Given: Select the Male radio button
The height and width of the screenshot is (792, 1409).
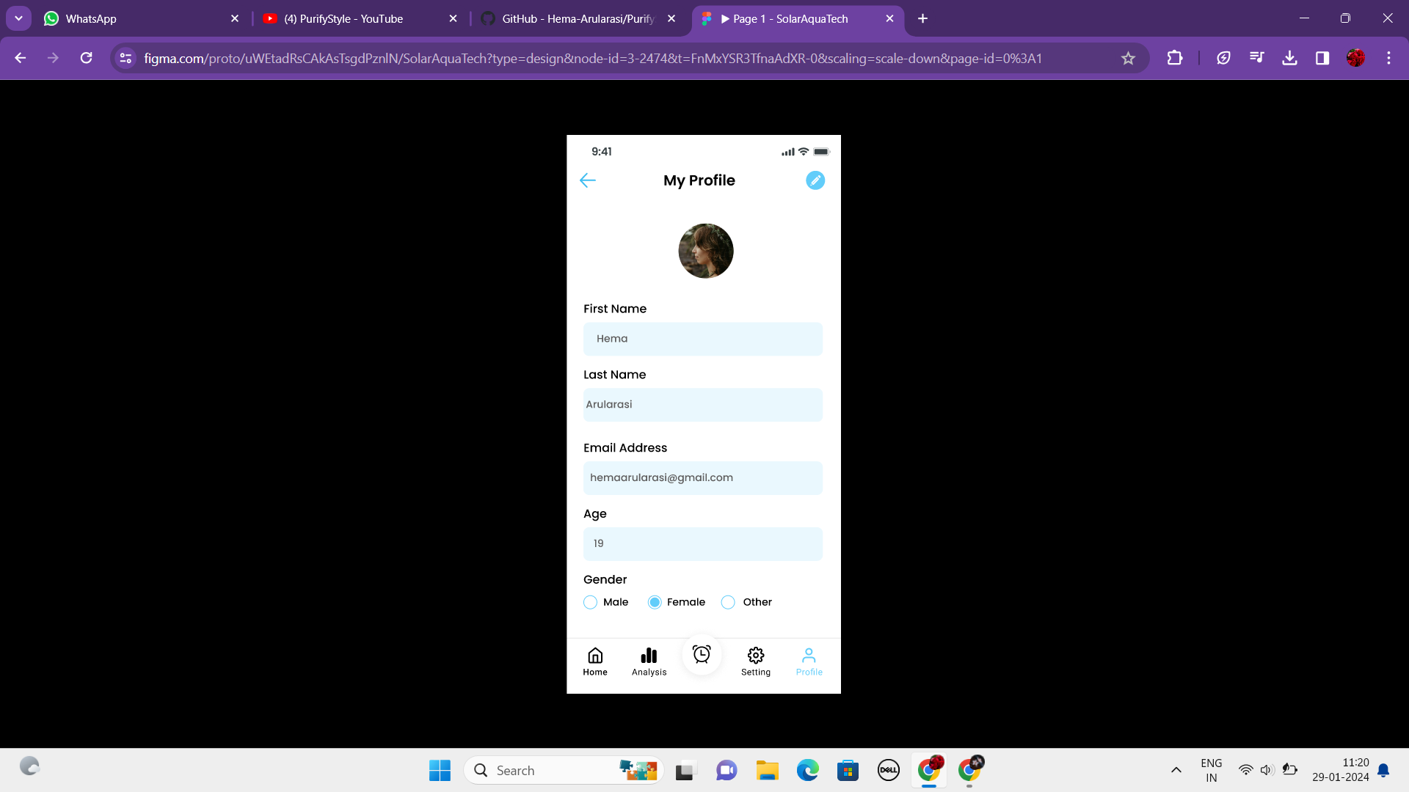Looking at the screenshot, I should (x=590, y=602).
